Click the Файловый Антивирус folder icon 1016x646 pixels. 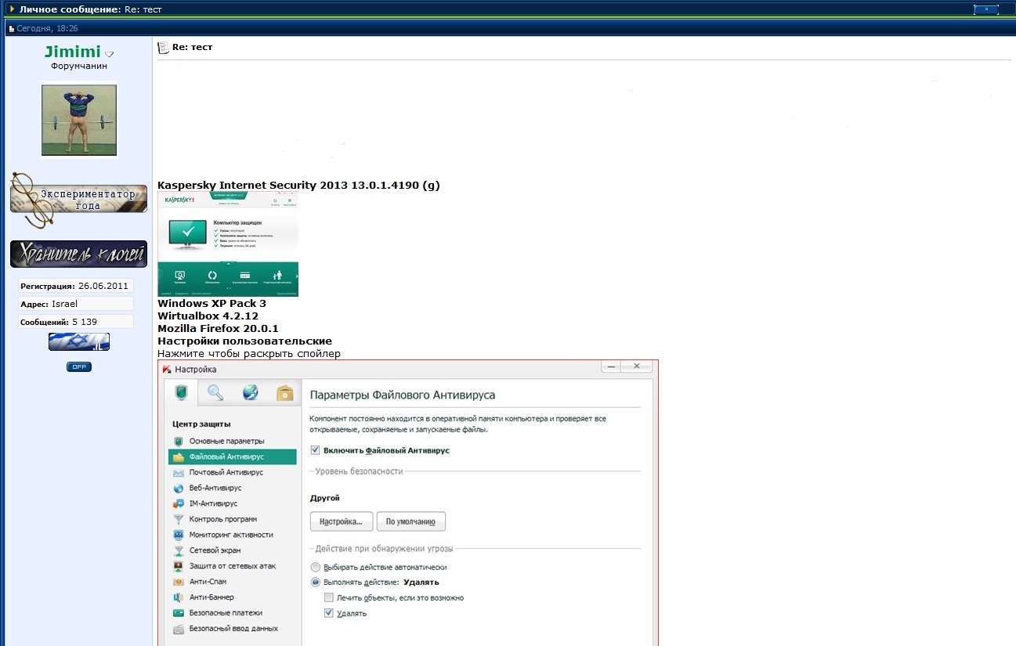[178, 457]
